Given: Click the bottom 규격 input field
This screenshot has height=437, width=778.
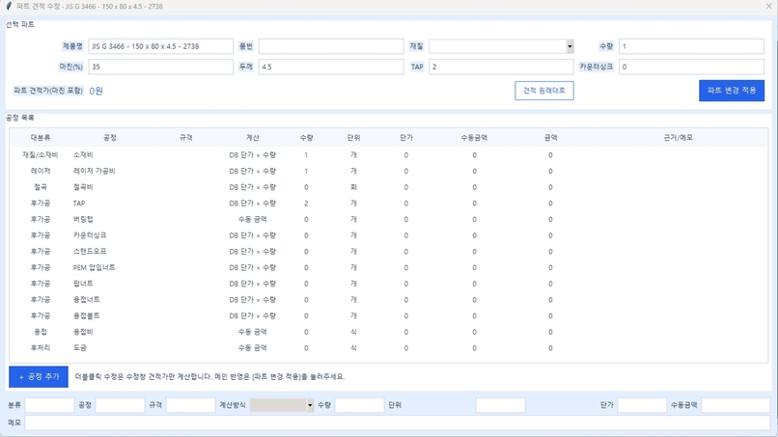Looking at the screenshot, I should (190, 405).
